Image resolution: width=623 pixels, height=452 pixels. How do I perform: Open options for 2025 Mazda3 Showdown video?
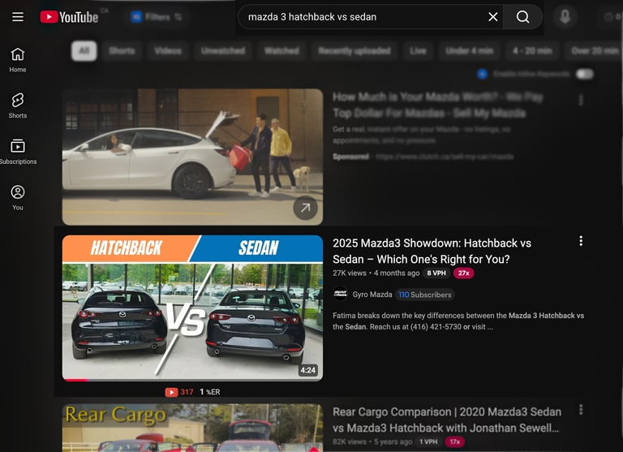pos(581,241)
